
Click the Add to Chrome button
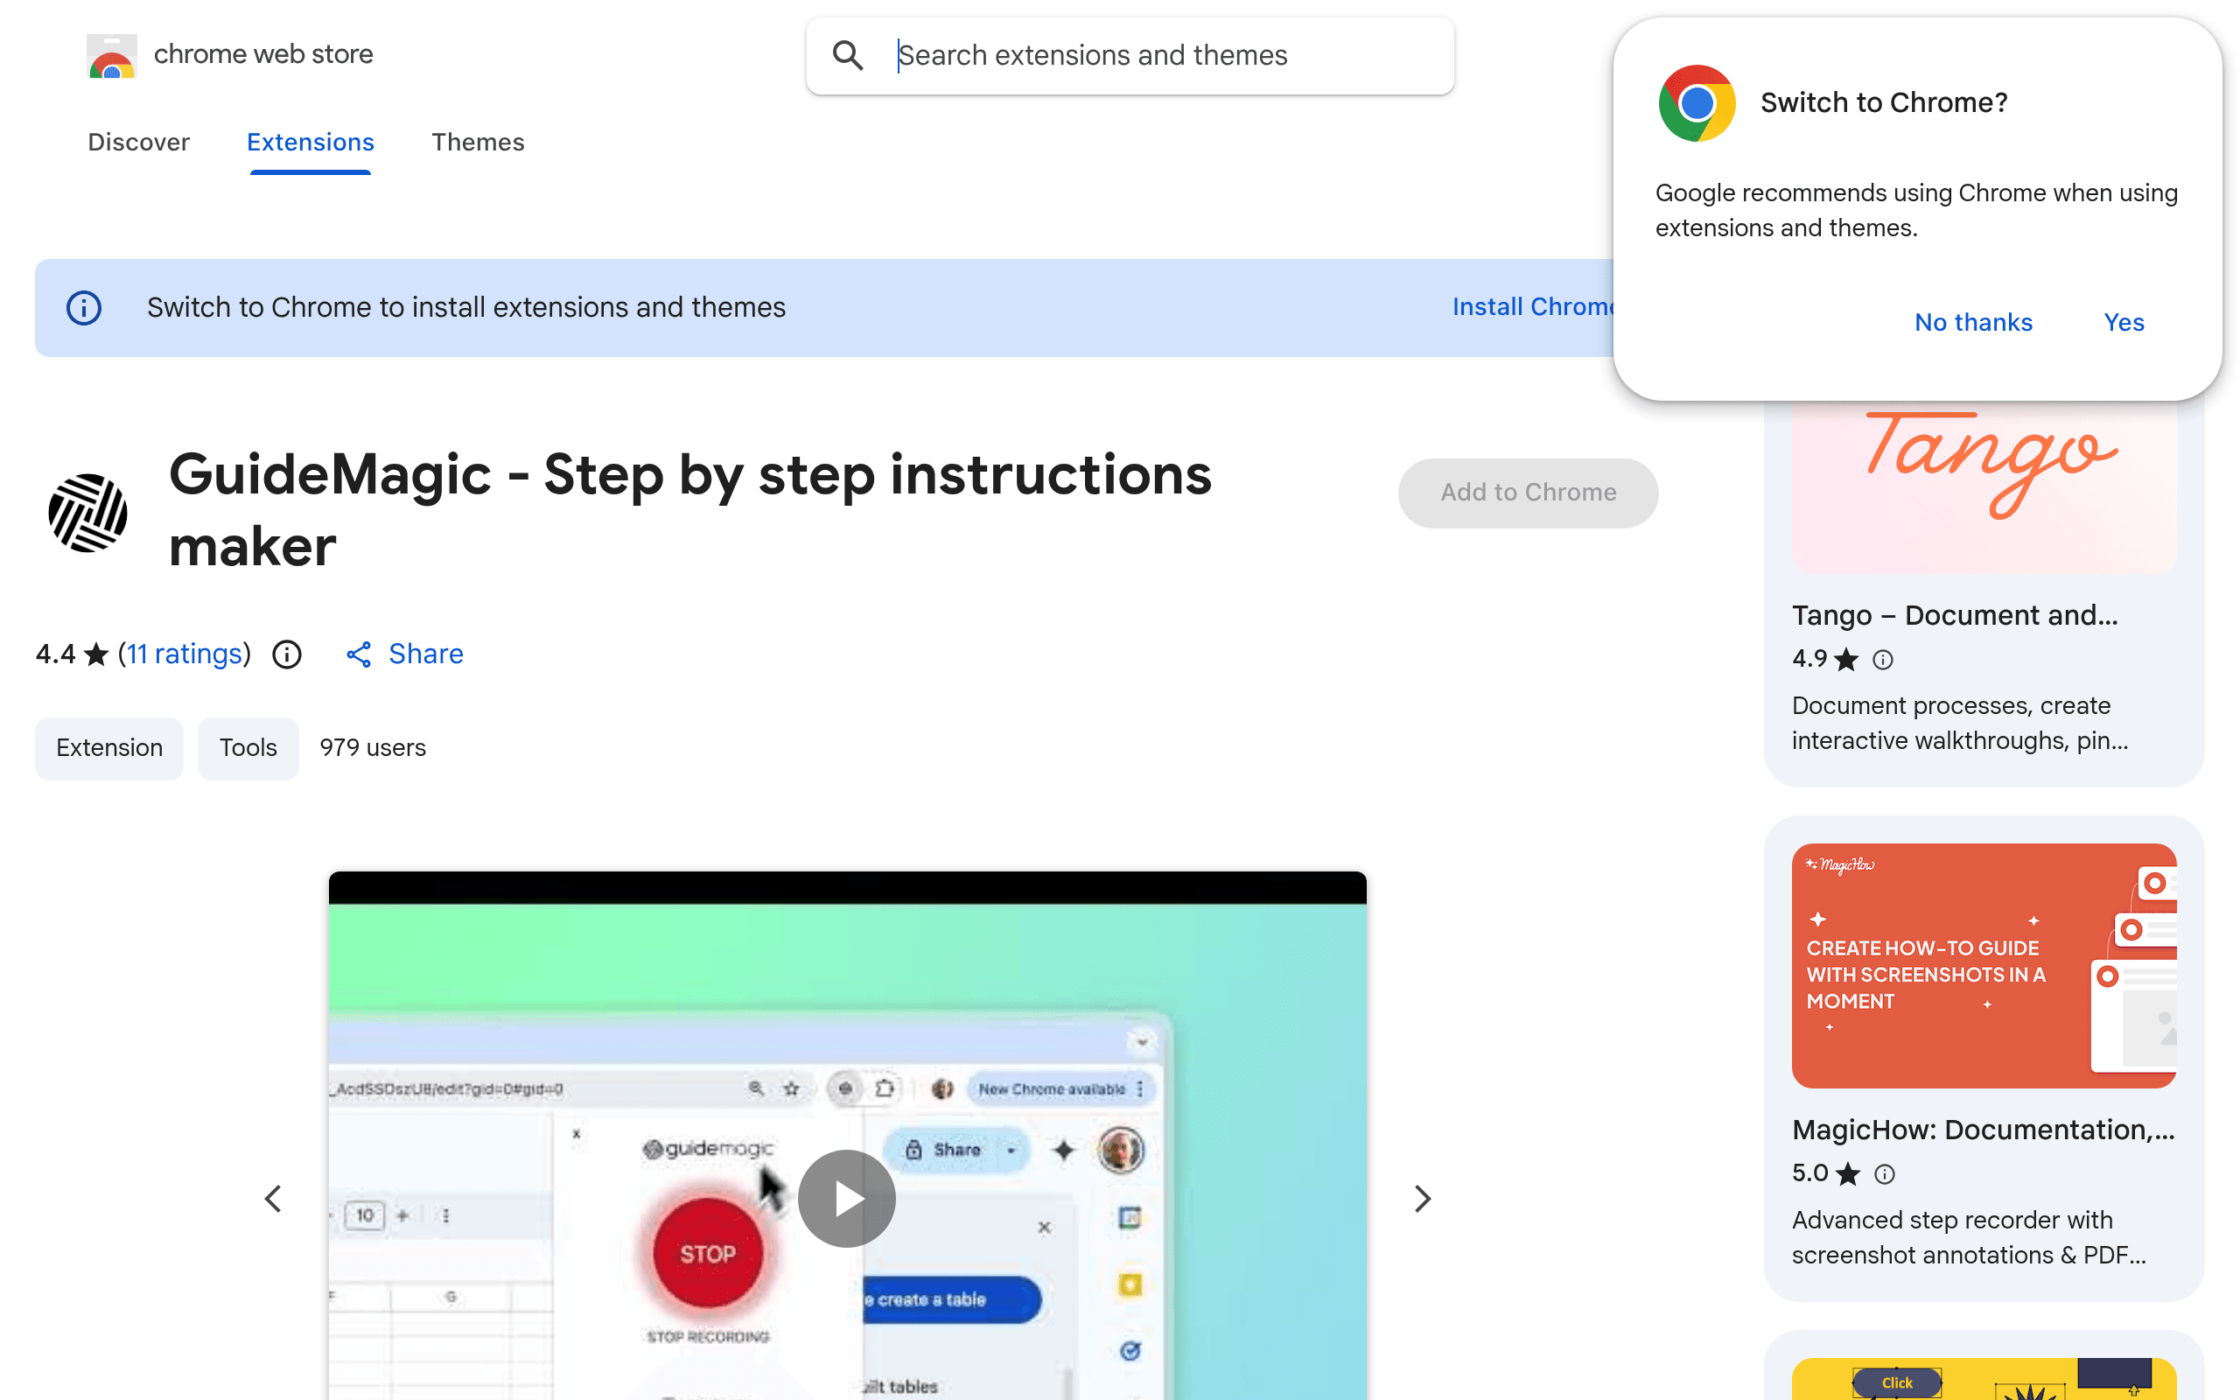1529,493
